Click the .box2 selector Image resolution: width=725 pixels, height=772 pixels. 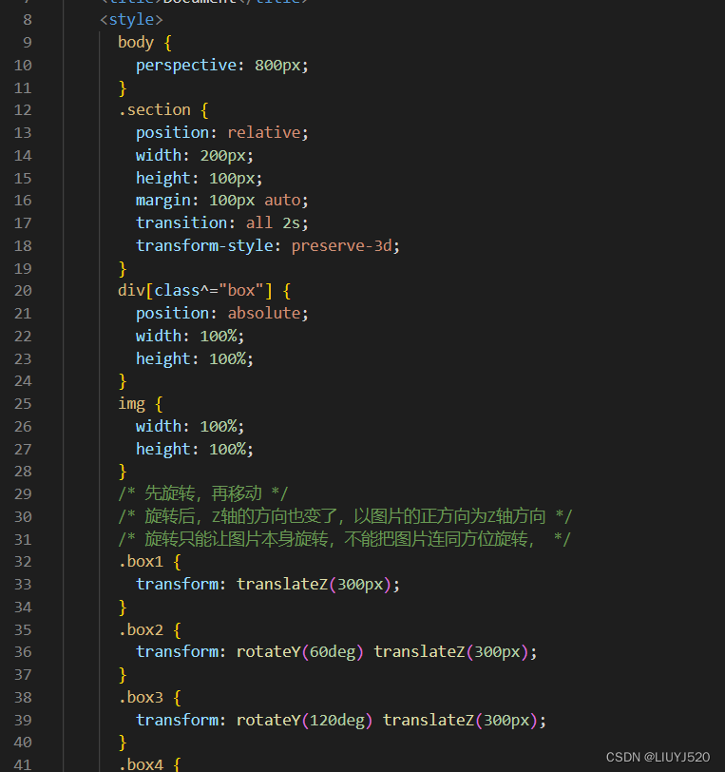coord(141,629)
